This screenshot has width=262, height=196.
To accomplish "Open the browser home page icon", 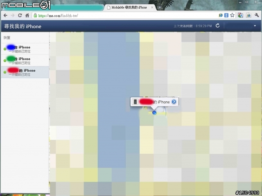I will pyautogui.click(x=27, y=16).
